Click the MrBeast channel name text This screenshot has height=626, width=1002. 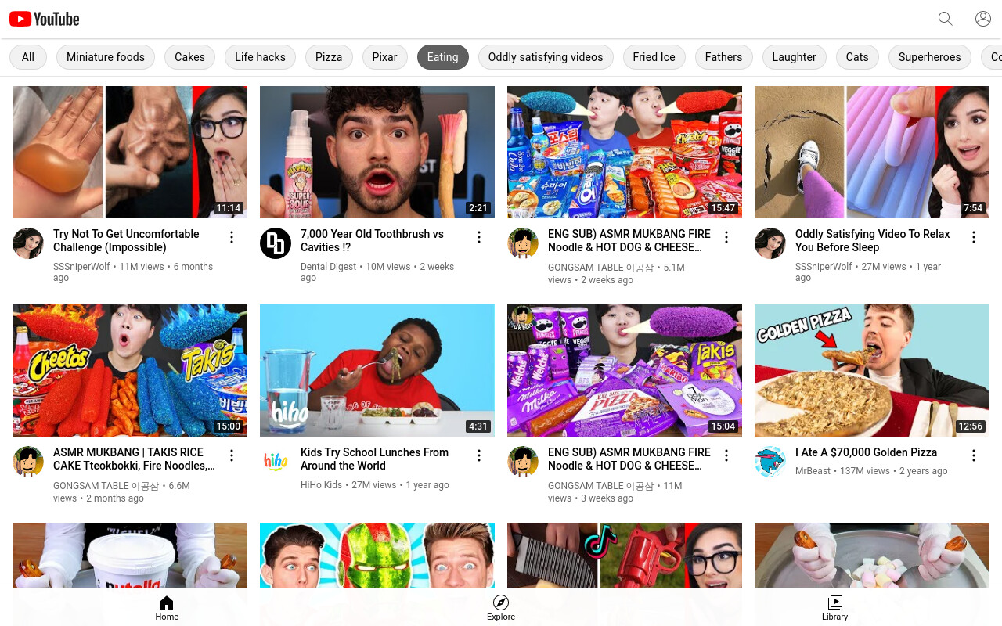[813, 471]
